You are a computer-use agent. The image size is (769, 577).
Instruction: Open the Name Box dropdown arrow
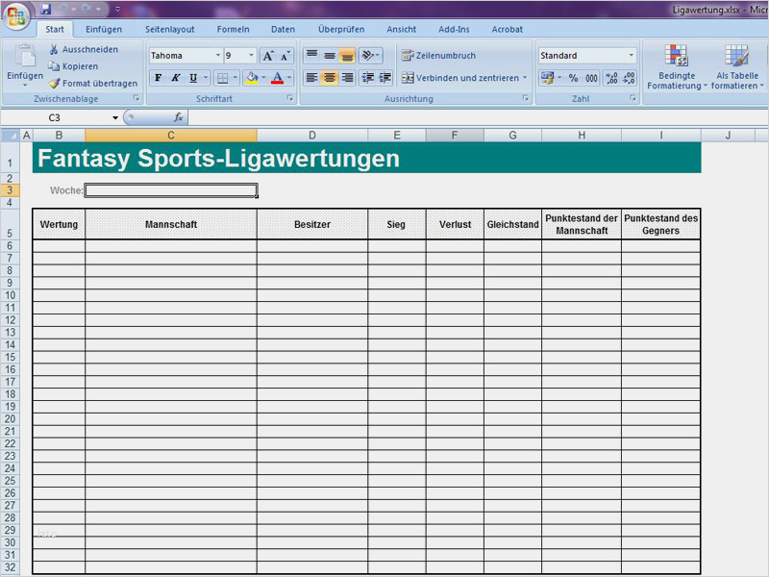pos(115,117)
